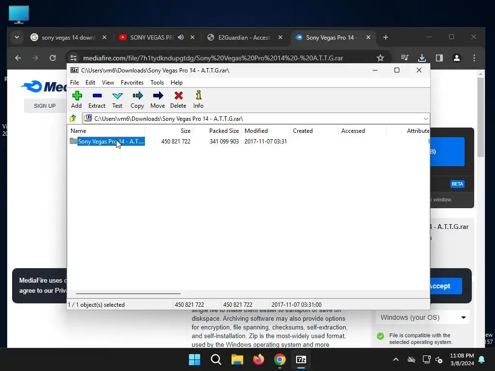Image resolution: width=495 pixels, height=371 pixels.
Task: Open the 7-Zip File menu
Action: (74, 82)
